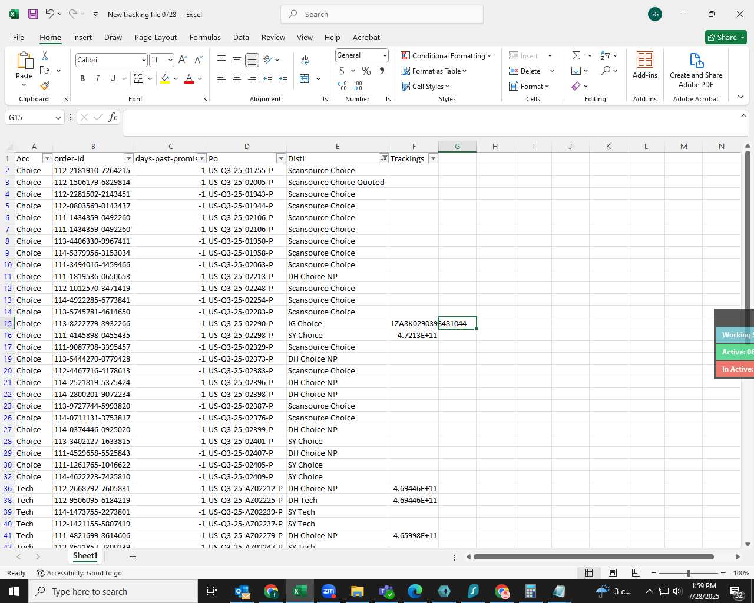Increase font size with the large A icon
This screenshot has height=603, width=754.
click(x=183, y=59)
